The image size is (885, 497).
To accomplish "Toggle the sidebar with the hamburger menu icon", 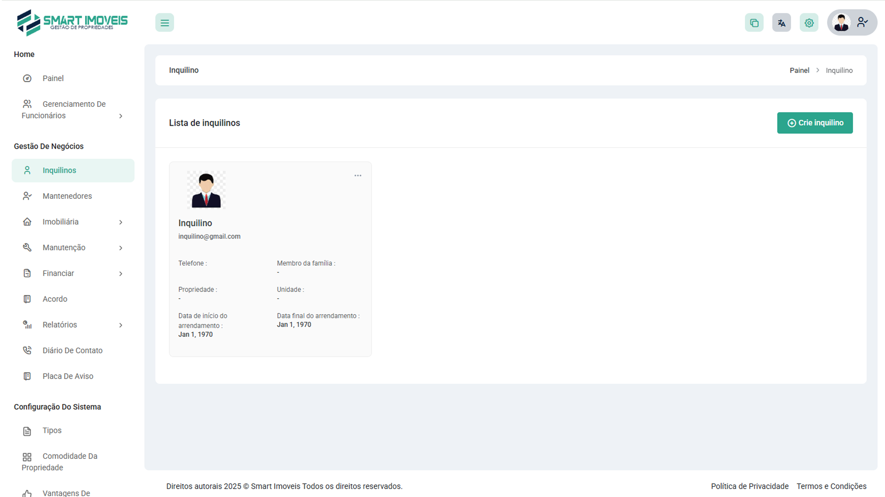I will tap(165, 23).
